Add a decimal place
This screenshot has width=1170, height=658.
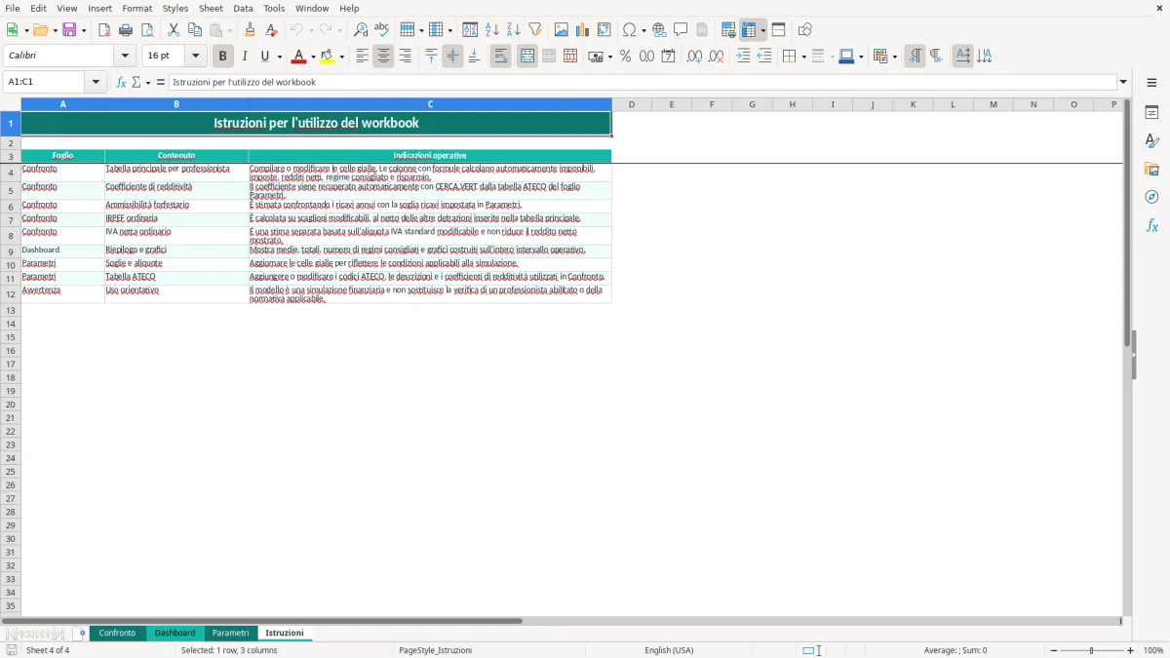coord(694,57)
